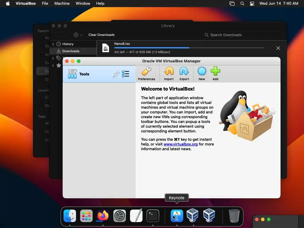This screenshot has height=228, width=304.
Task: Click the "Welcome to VirtualBox!" heading
Action: click(x=168, y=89)
